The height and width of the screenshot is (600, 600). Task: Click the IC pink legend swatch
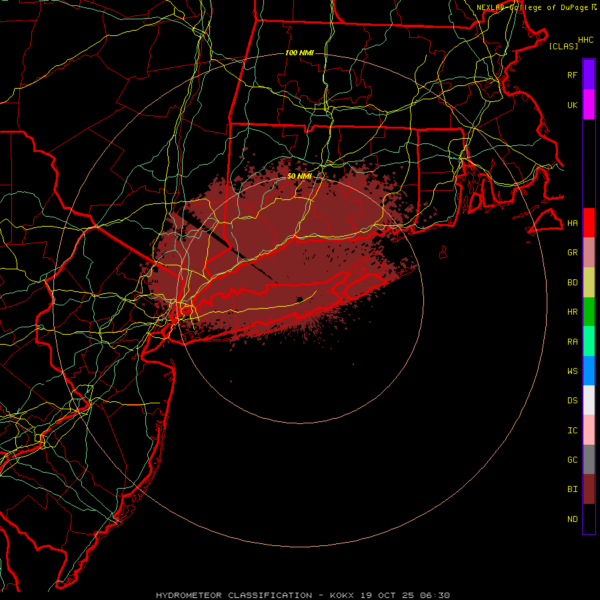click(x=589, y=430)
